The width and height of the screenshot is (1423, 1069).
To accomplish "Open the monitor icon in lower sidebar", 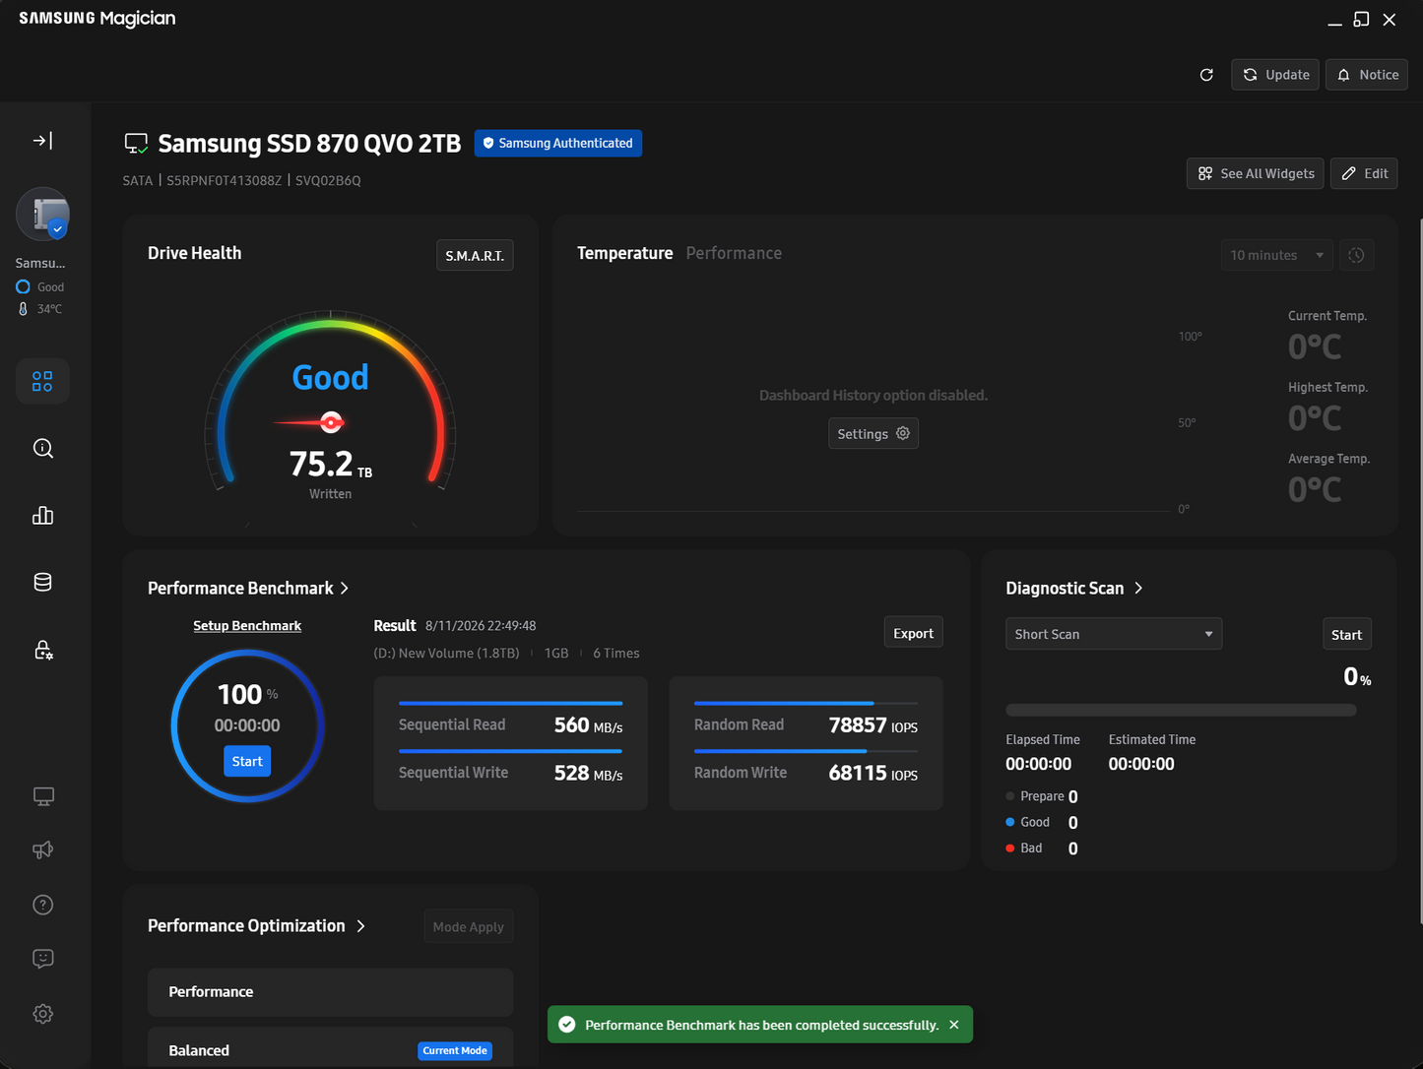I will click(x=43, y=796).
